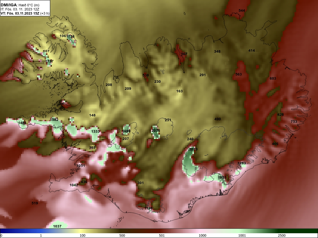Click the map value 436
The width and height of the screenshot is (318, 238).
click(x=84, y=182)
